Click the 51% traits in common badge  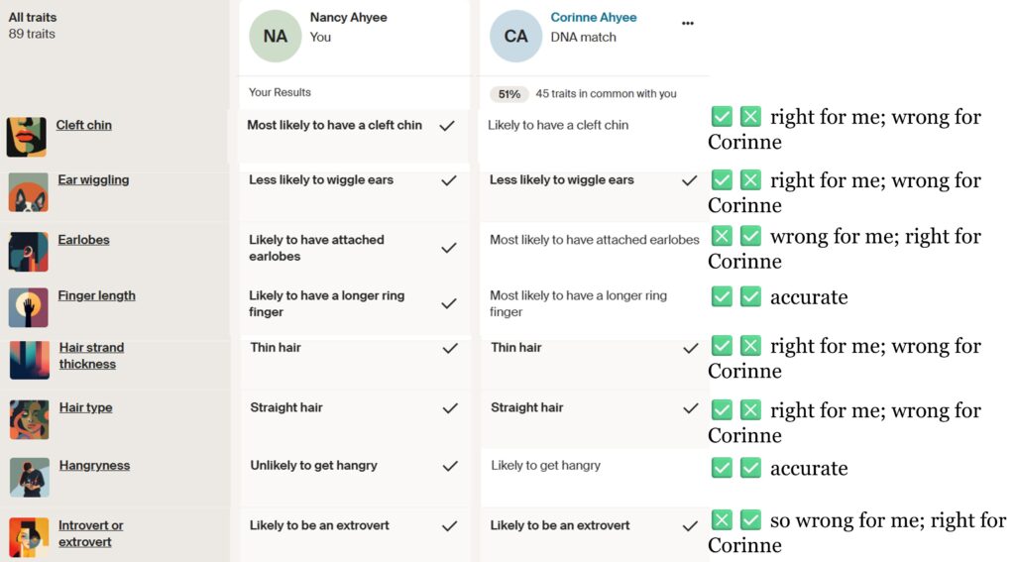pos(508,94)
